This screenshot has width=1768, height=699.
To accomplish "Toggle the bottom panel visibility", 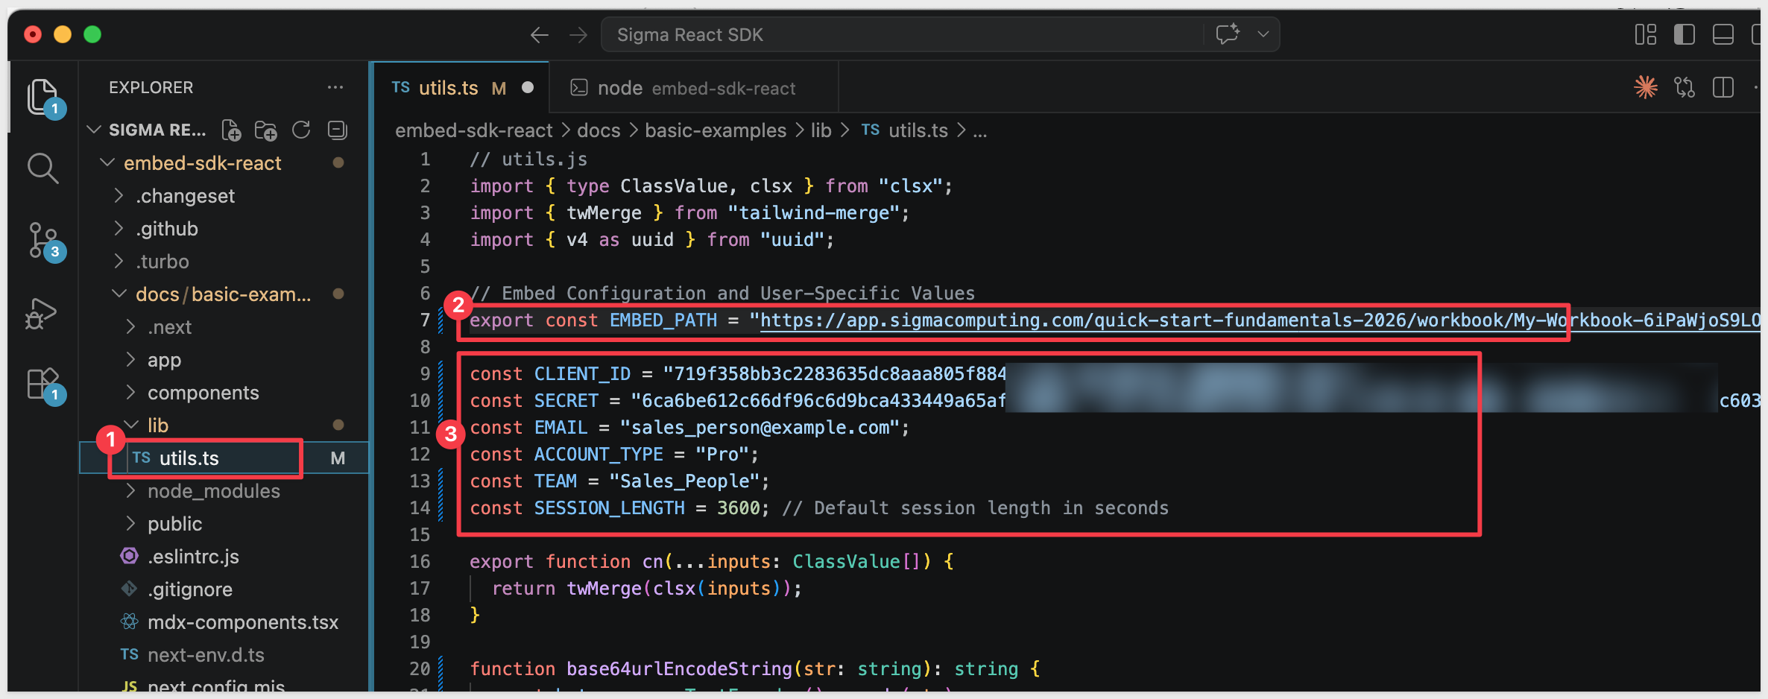I will [1723, 35].
